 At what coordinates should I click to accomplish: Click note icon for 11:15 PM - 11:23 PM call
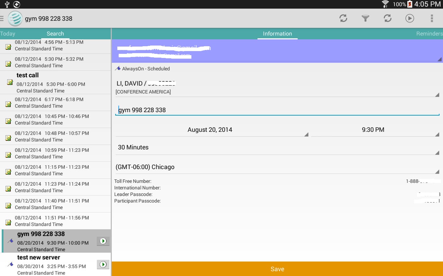coord(8,172)
